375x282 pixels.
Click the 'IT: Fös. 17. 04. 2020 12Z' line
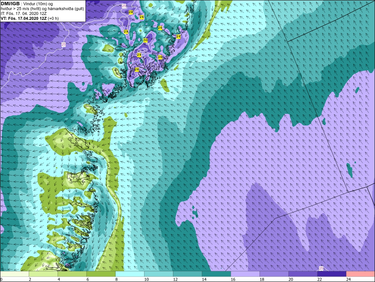24,13
